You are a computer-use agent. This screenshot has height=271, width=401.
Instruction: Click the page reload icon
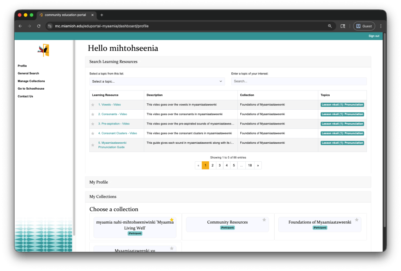tap(38, 26)
